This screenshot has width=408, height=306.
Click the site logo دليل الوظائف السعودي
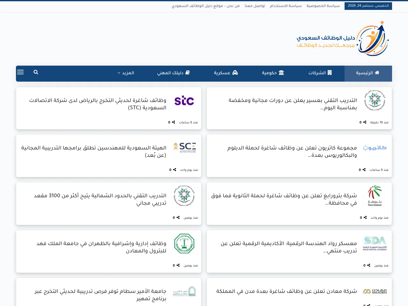click(343, 39)
